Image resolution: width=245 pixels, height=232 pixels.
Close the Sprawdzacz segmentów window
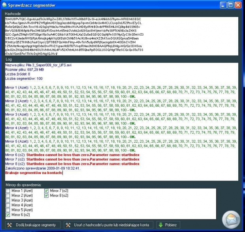point(238,5)
